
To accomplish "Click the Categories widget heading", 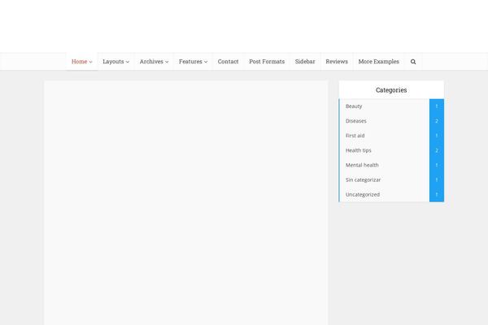I will (x=391, y=90).
